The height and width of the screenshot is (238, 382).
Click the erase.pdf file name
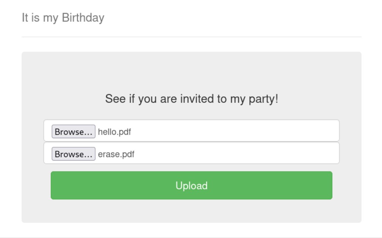(x=116, y=154)
